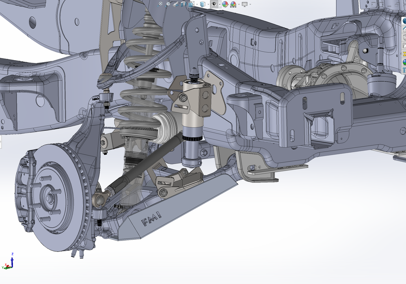Toggle the Section View tool
Image resolution: width=406 pixels, height=284 pixels.
[183, 4]
